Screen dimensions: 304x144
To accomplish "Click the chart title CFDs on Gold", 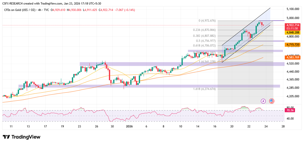I will [20, 10].
